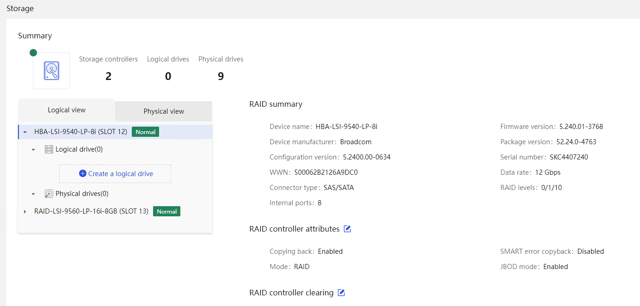Click the Mode value RAID
Image resolution: width=640 pixels, height=306 pixels.
click(302, 267)
